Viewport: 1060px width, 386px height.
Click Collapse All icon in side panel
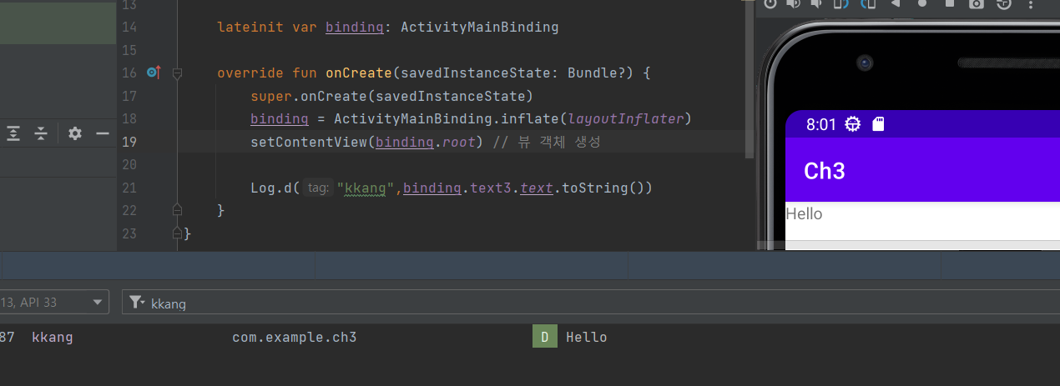coord(41,133)
